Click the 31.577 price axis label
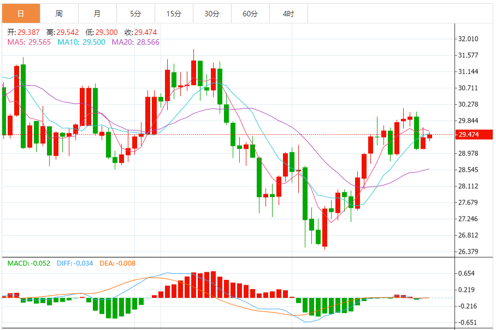Screen dimensions: 496x330 (468, 55)
